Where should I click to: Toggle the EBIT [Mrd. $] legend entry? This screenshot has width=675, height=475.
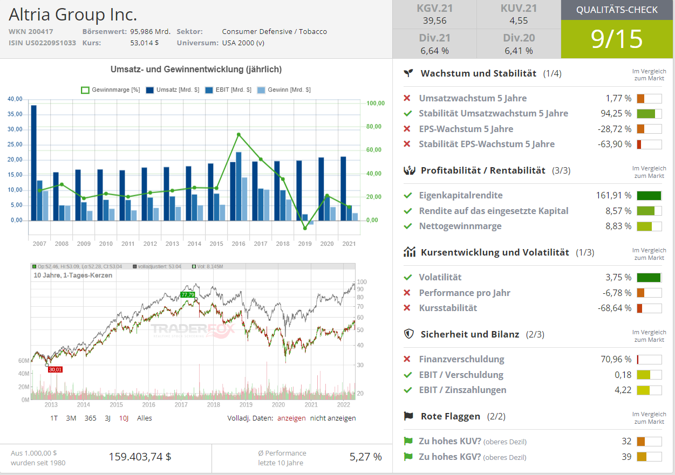coord(228,90)
